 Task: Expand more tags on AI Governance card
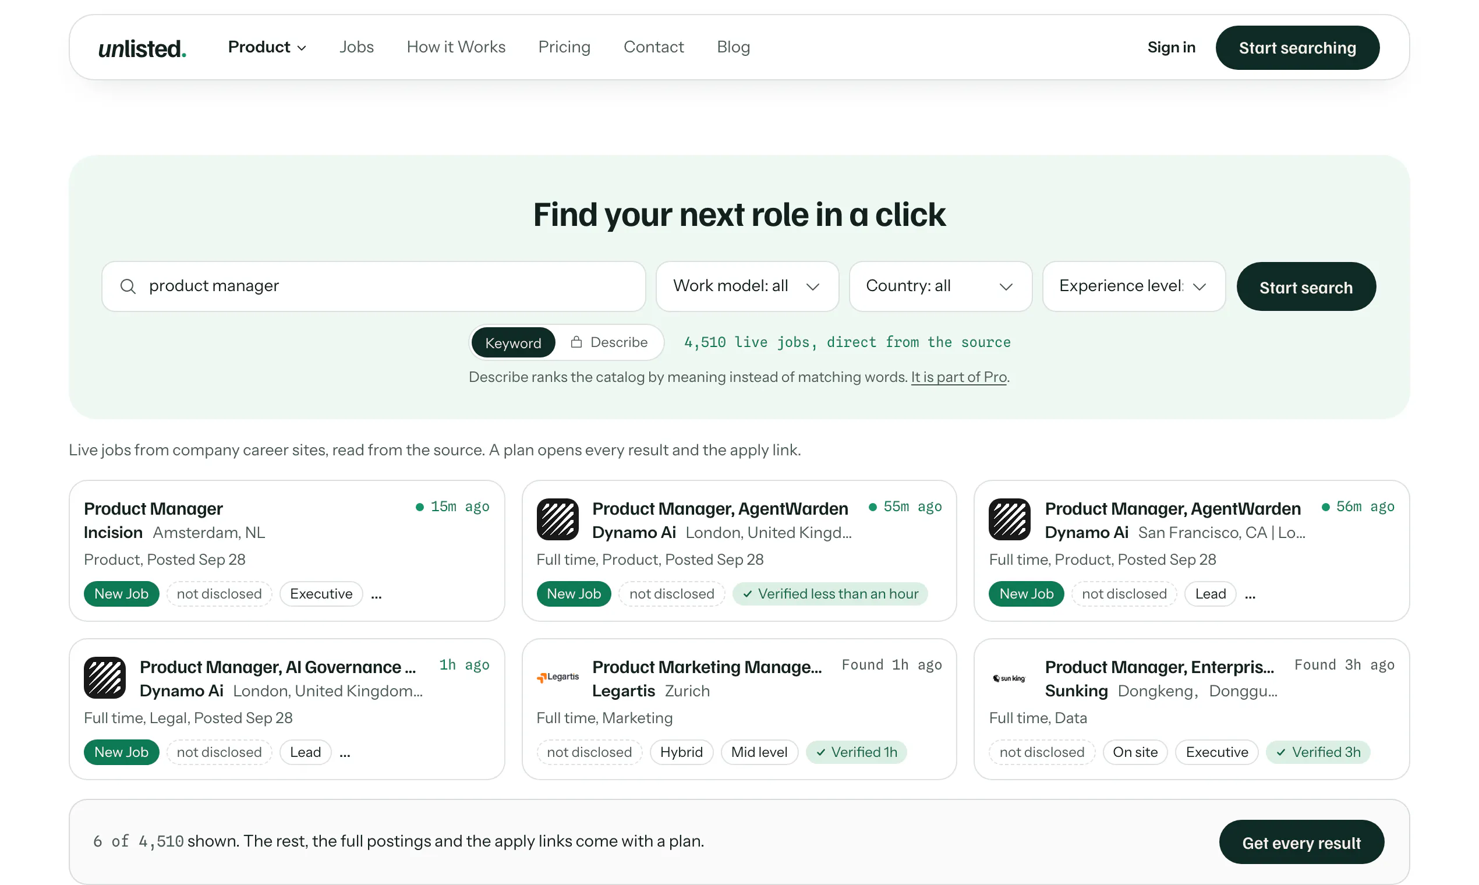(x=345, y=753)
